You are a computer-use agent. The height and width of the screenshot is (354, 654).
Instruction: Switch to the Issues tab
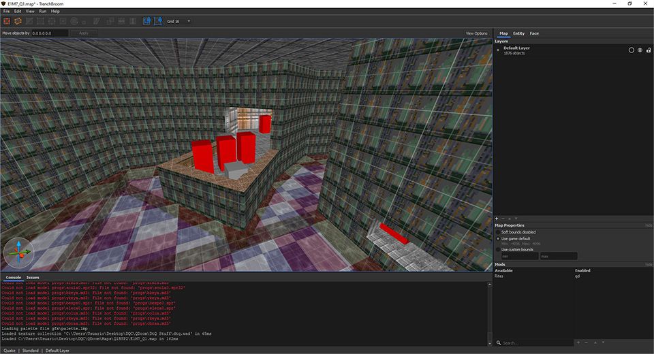coord(33,278)
